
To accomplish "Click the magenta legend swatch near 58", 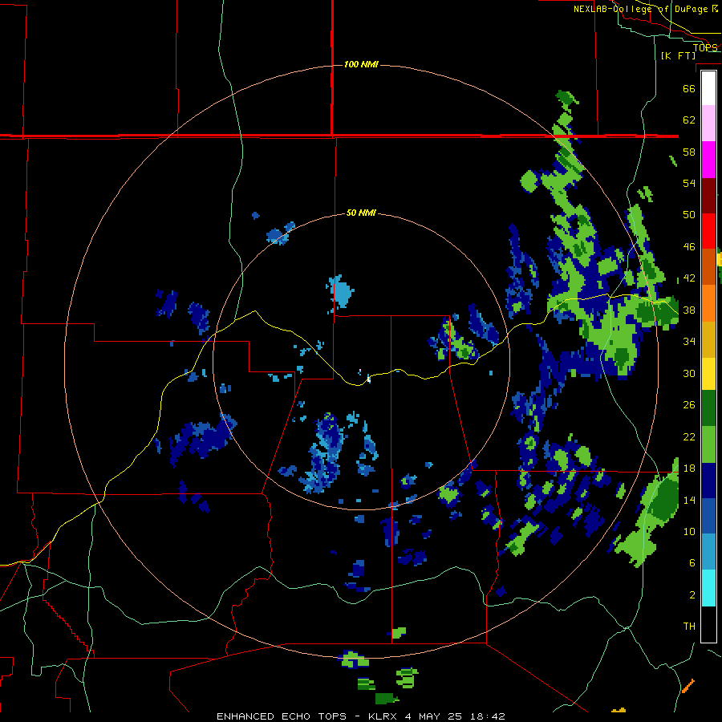I will 708,160.
